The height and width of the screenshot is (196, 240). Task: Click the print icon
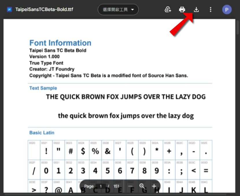[x=182, y=10]
